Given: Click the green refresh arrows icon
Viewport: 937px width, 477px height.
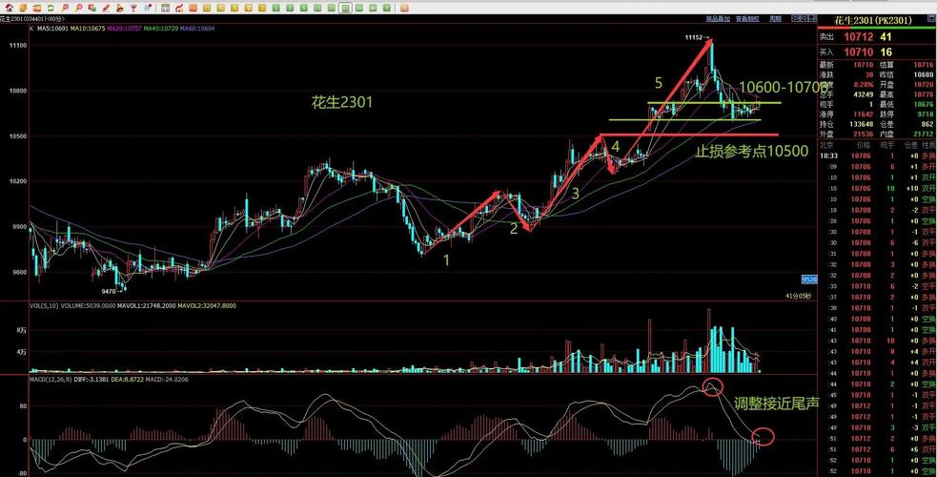Looking at the screenshot, I should (50, 8).
